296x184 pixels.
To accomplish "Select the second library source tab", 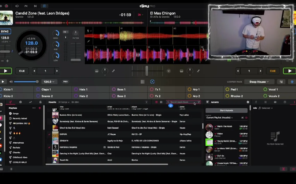I will click(20, 102).
